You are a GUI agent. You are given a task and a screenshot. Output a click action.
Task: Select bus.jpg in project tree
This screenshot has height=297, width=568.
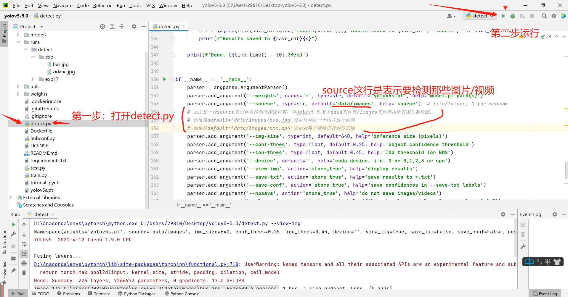(60, 64)
